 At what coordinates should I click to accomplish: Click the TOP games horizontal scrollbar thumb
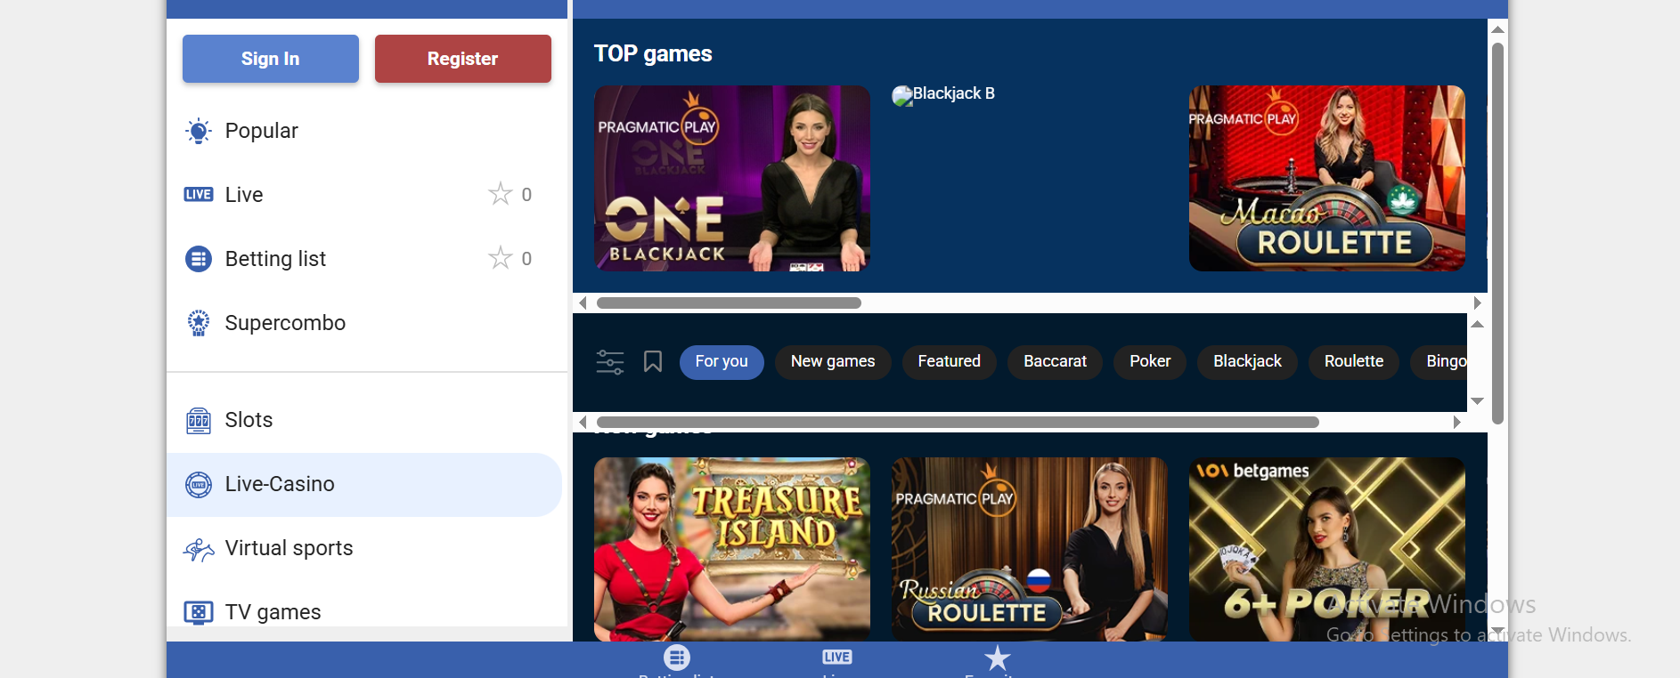(729, 303)
